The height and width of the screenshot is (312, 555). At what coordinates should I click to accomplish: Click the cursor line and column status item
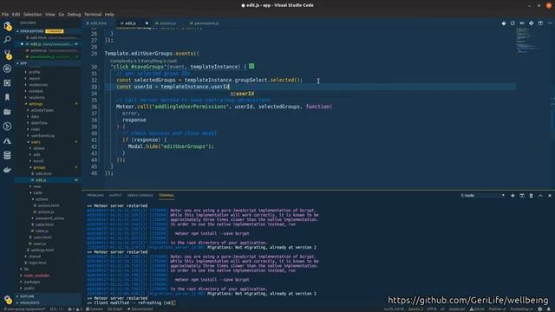coord(394,309)
